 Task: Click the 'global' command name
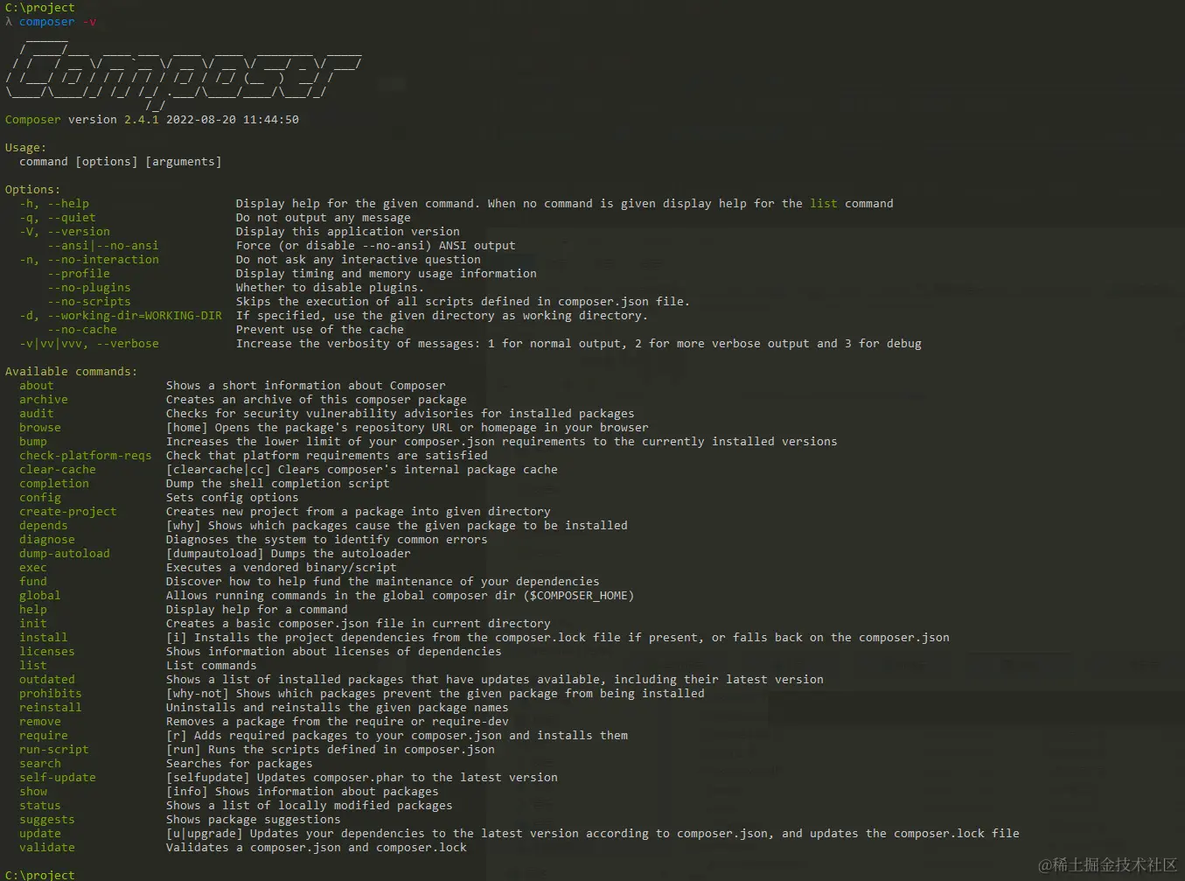coord(40,596)
